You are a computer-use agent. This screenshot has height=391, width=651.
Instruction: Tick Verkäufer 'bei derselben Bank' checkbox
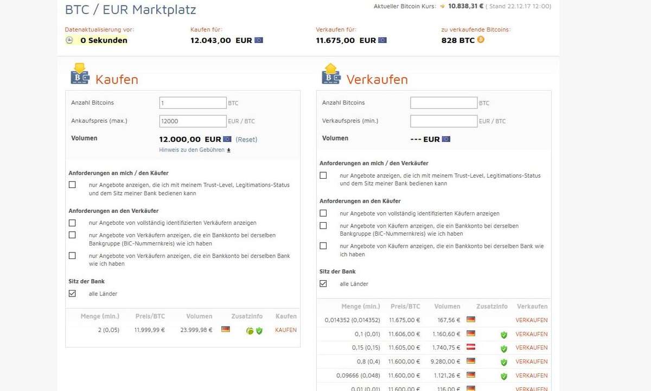click(72, 255)
